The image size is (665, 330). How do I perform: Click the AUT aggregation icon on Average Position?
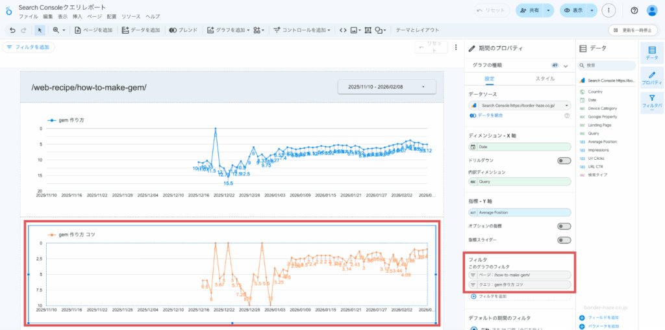[x=473, y=212]
